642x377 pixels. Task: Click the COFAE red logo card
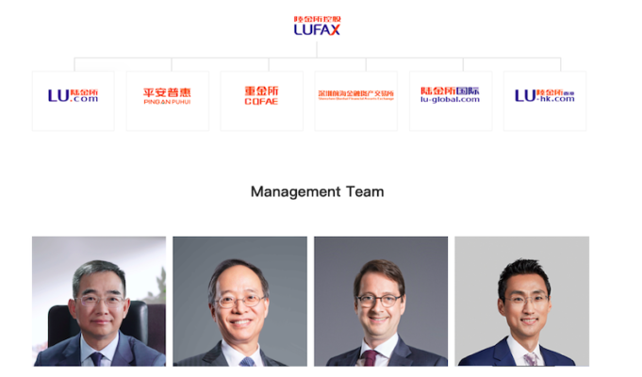tap(262, 101)
